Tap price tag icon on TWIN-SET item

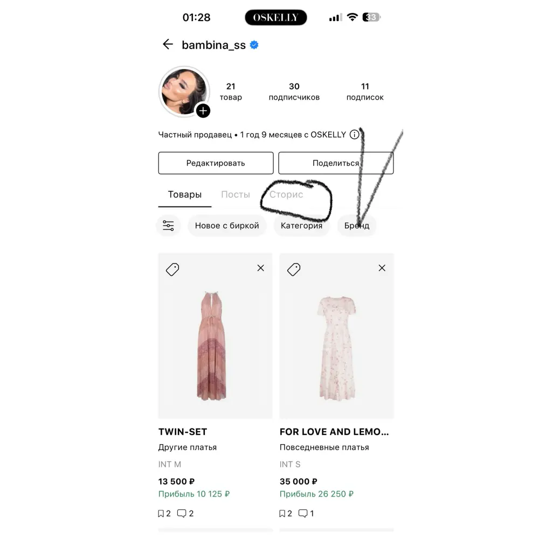pyautogui.click(x=172, y=270)
